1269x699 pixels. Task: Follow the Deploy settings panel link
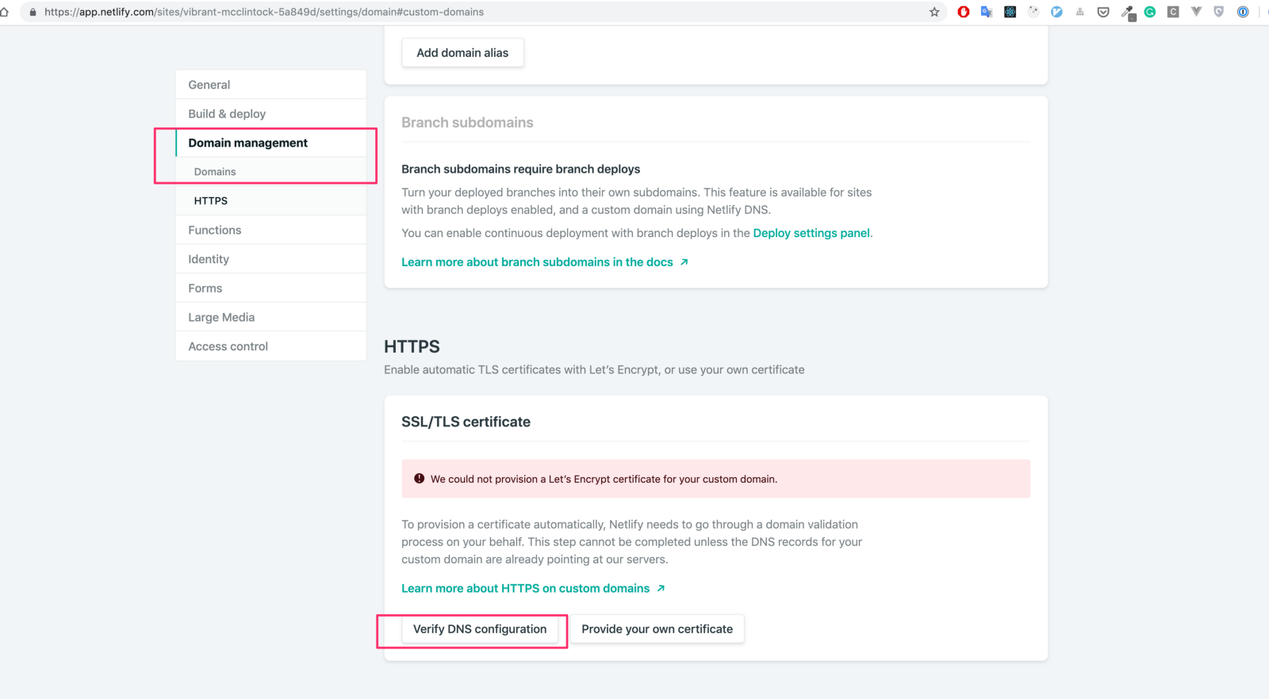coord(811,233)
